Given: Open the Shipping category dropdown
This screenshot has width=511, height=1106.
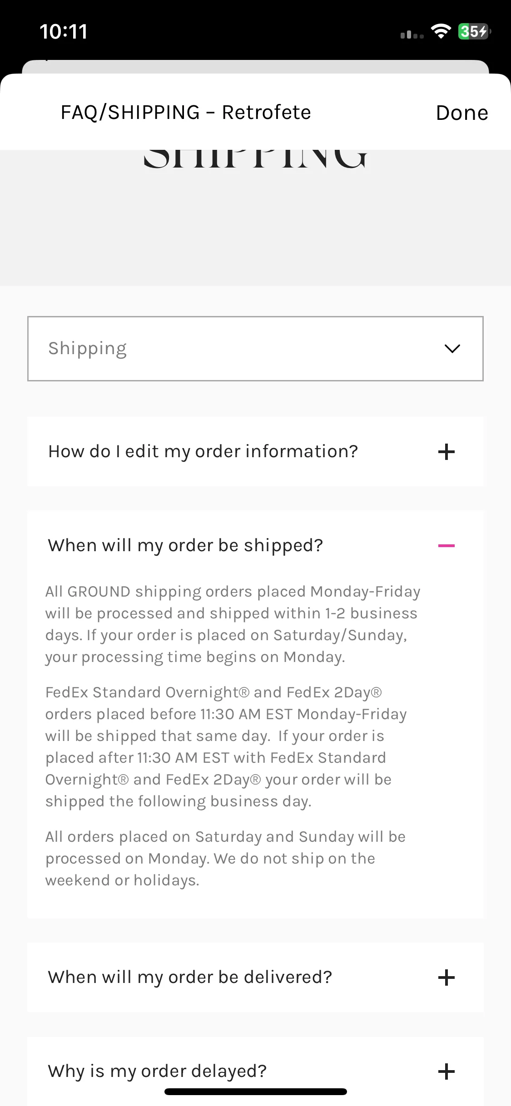Looking at the screenshot, I should click(255, 349).
